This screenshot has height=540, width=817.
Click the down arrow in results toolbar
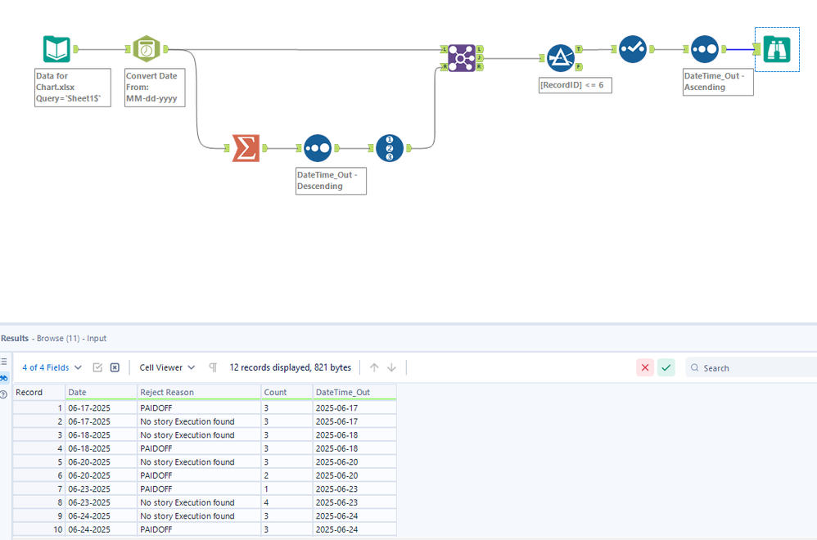(x=391, y=367)
